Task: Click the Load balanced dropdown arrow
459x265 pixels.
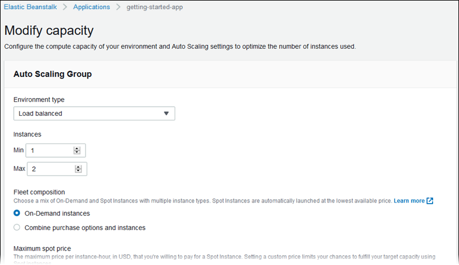Action: 167,114
